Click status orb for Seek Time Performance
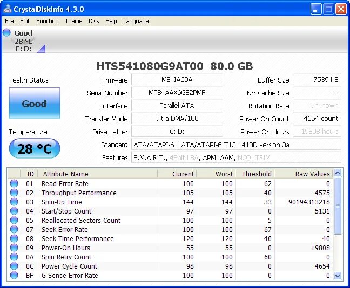This screenshot has width=350, height=288. [14, 238]
